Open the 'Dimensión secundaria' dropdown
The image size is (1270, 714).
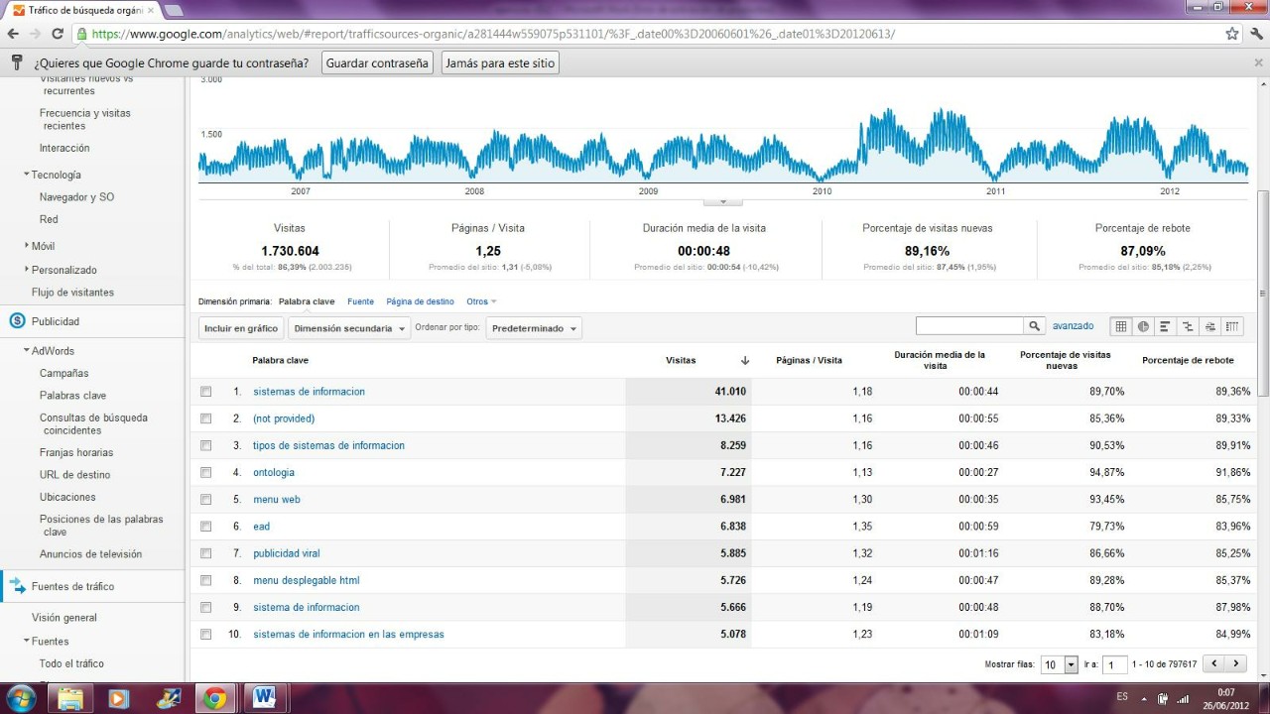pyautogui.click(x=349, y=328)
